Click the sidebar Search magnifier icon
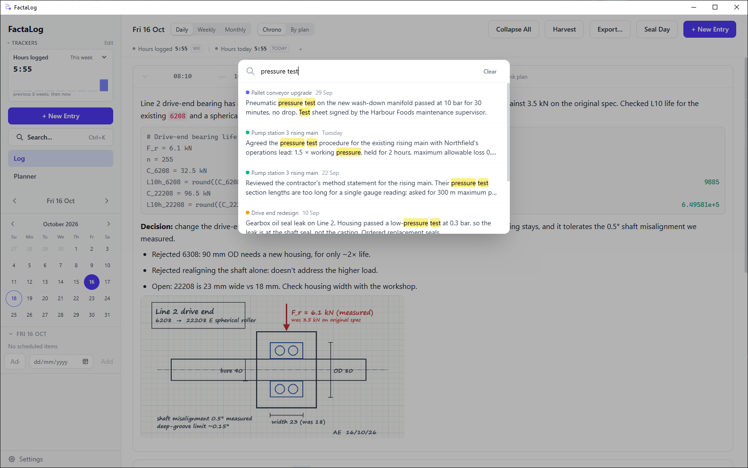 [20, 137]
